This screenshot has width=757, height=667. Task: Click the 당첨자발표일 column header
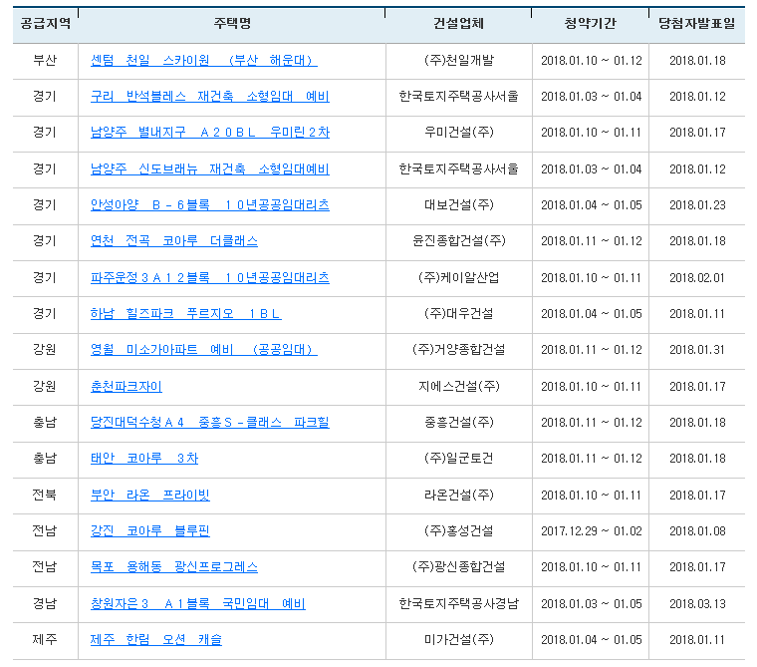click(x=697, y=23)
